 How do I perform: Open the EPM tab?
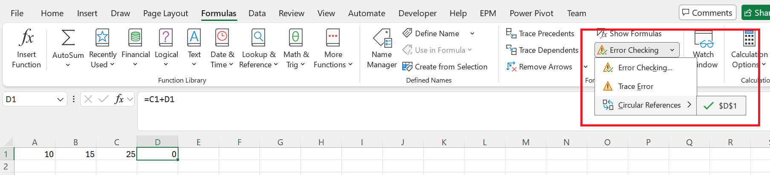(488, 13)
